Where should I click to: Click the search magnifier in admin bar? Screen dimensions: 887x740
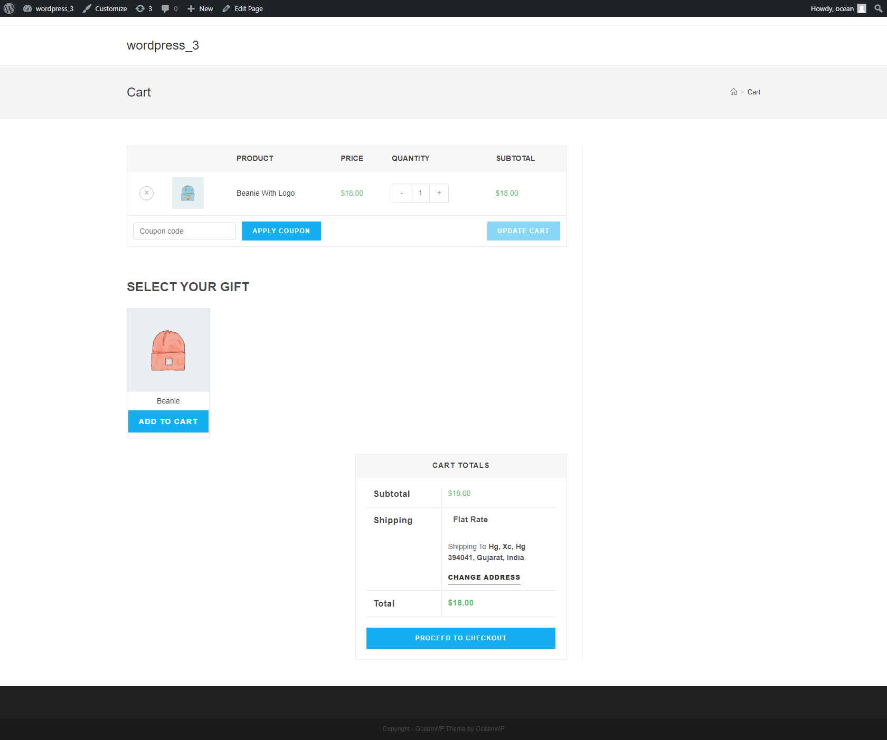click(879, 8)
